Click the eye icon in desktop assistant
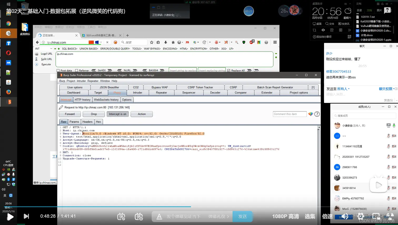Screen dimensions: 398x225 (x=323, y=30)
